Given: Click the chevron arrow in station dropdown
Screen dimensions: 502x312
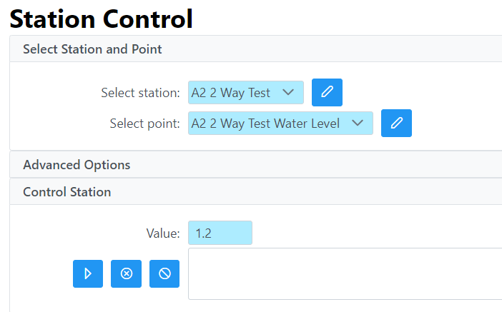Looking at the screenshot, I should pyautogui.click(x=288, y=93).
